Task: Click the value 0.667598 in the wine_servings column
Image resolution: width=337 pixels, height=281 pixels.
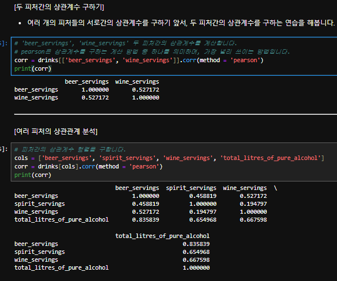Action: (x=253, y=220)
